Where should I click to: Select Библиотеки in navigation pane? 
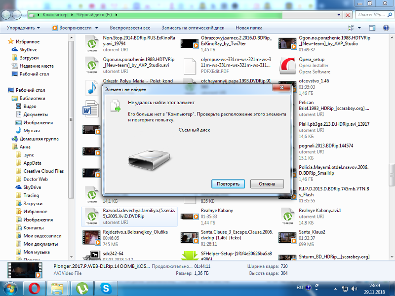pos(32,98)
